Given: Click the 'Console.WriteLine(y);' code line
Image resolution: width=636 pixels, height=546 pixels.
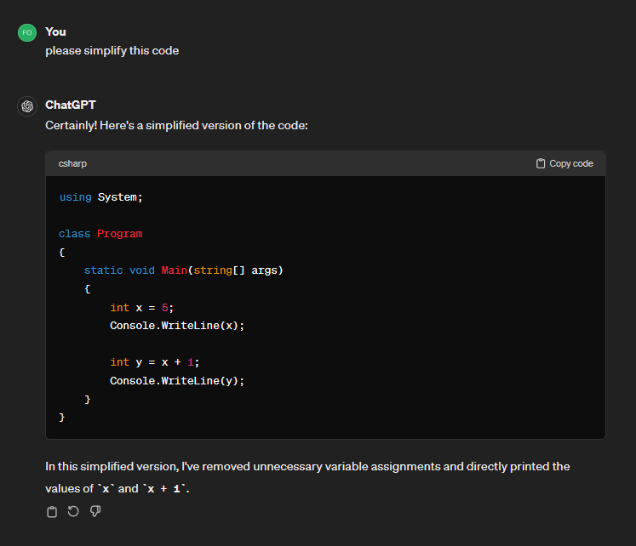Looking at the screenshot, I should [177, 381].
